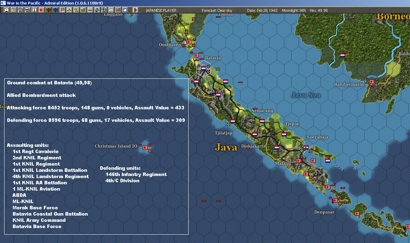This screenshot has height=243, width=410.
Task: Select the Japanese flag unit at Oosthaven
Action: 189,42
